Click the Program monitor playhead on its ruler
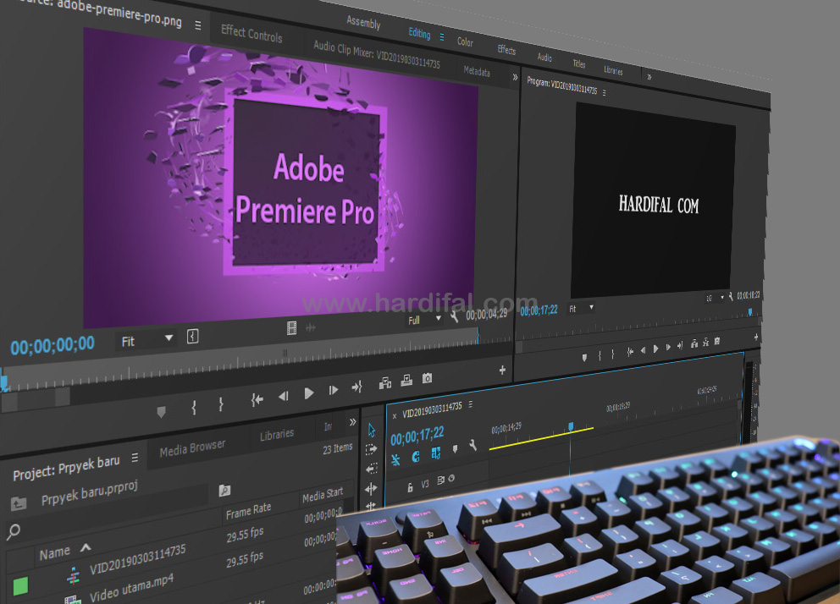The height and width of the screenshot is (604, 840). [x=750, y=312]
